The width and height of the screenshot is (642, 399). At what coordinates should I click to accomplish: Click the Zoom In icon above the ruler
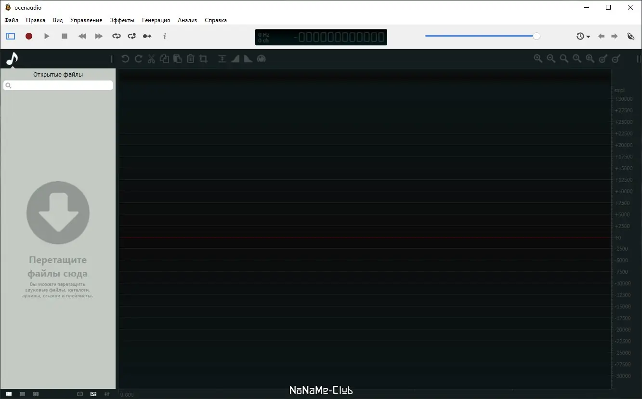coord(538,58)
